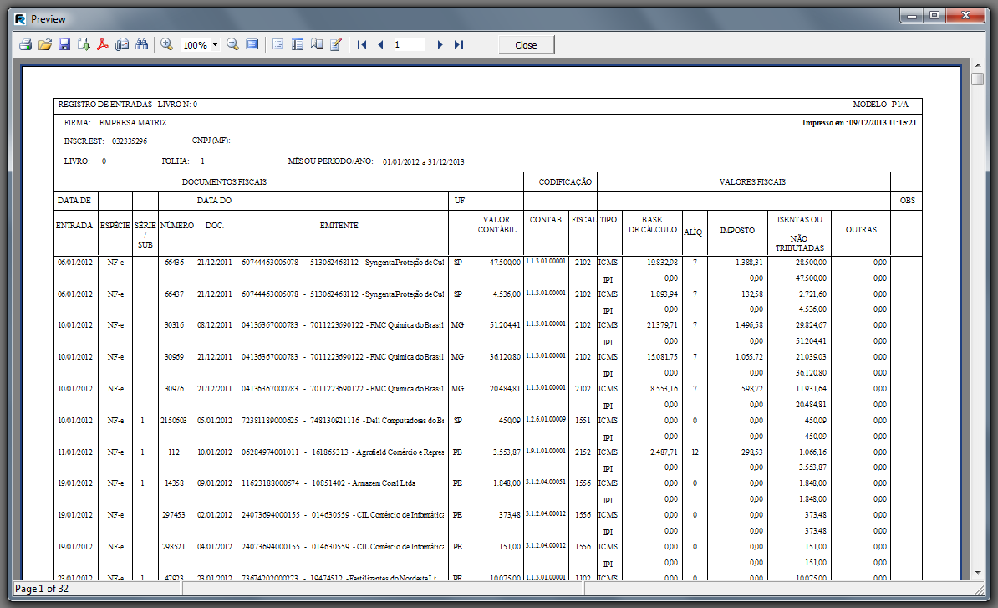Screen dimensions: 998x608
Task: Select the 'EMPRESA MATRIZ' firm name
Action: point(133,123)
